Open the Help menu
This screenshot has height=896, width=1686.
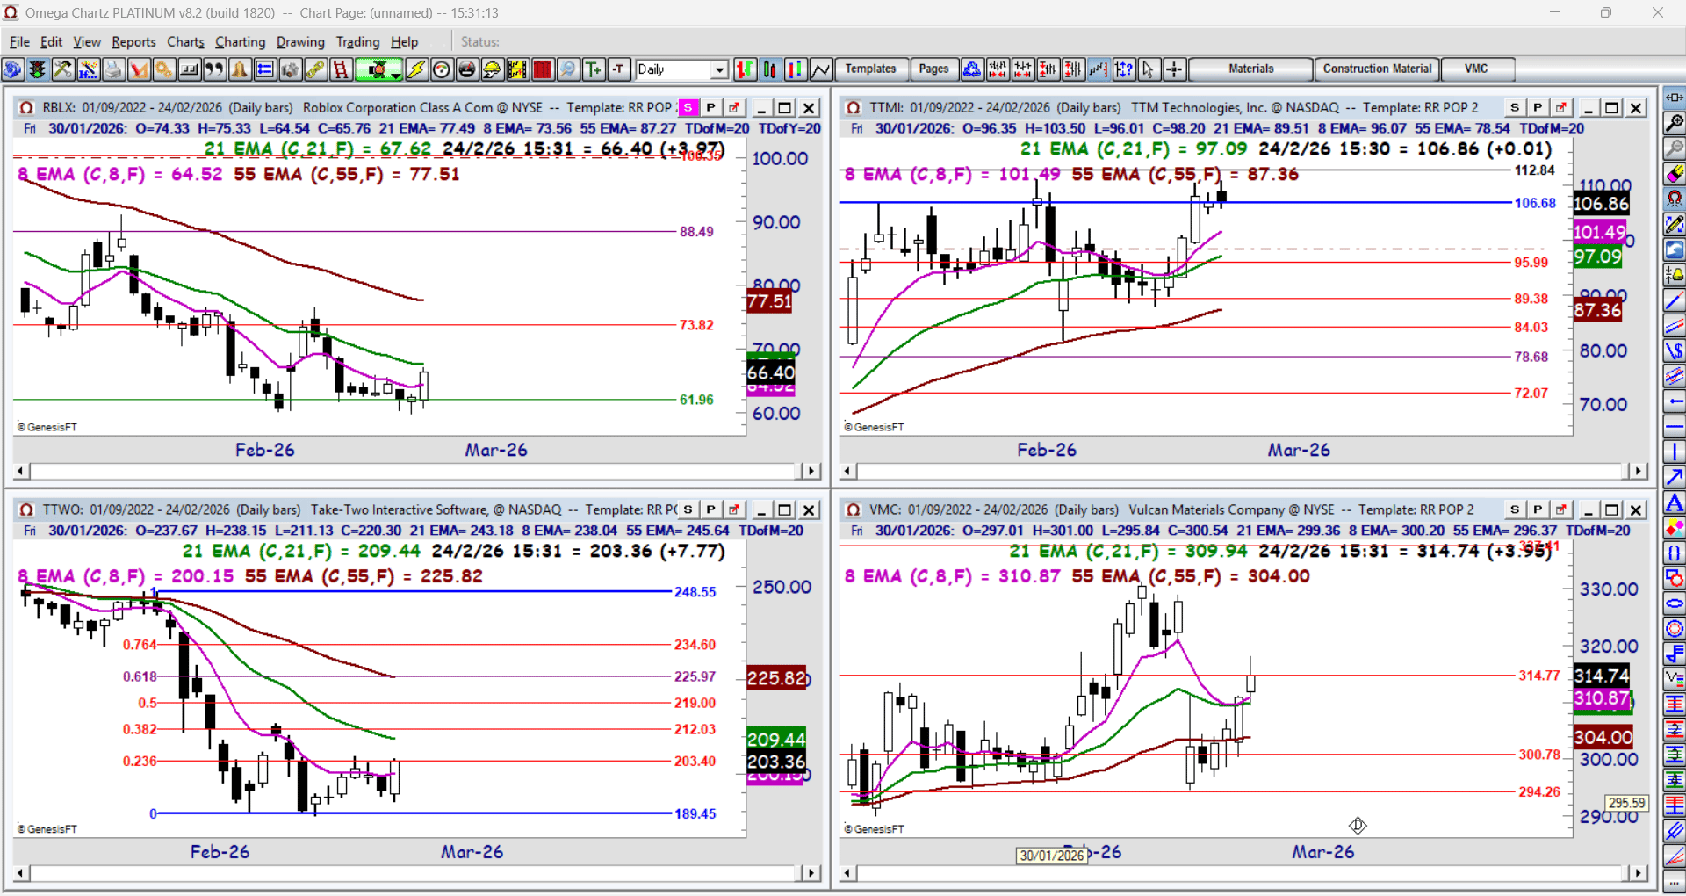(x=404, y=41)
